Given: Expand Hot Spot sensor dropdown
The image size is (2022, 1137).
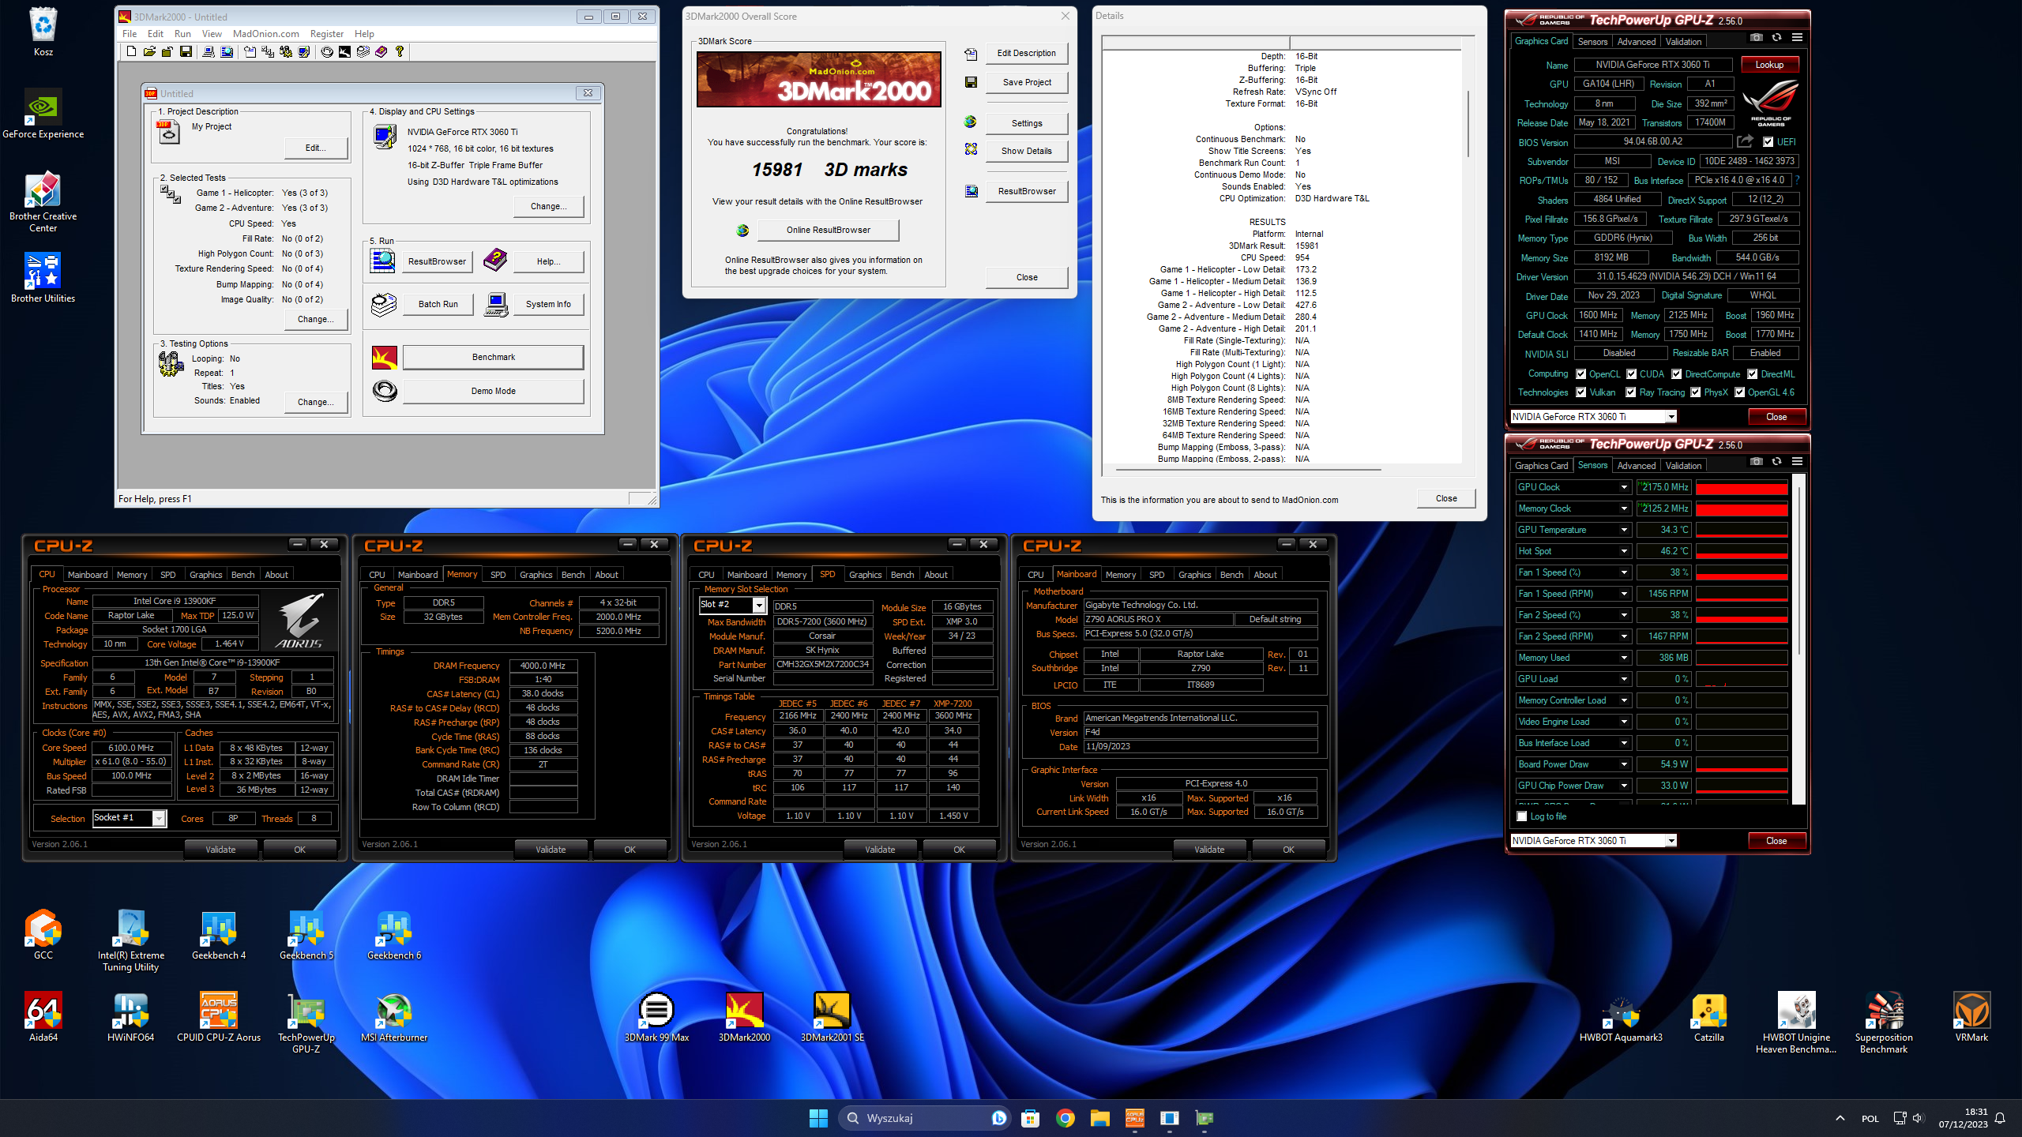Looking at the screenshot, I should tap(1624, 551).
